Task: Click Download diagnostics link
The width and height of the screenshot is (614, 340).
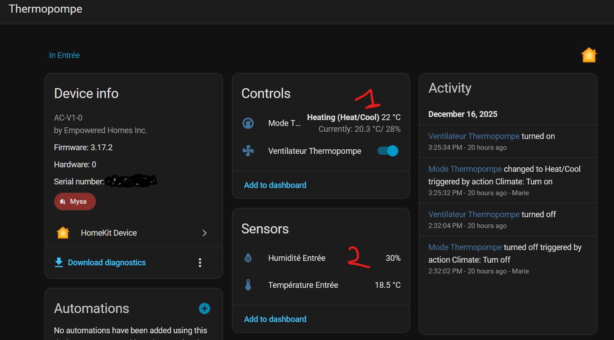Action: (107, 263)
